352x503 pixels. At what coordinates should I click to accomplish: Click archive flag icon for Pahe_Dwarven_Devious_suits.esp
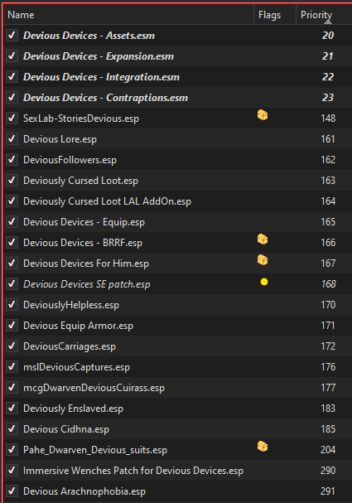click(x=263, y=446)
